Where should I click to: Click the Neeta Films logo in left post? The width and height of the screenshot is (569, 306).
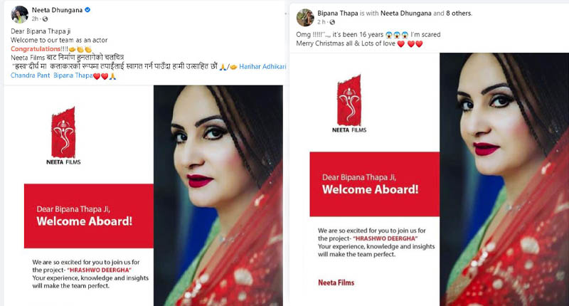coord(63,136)
